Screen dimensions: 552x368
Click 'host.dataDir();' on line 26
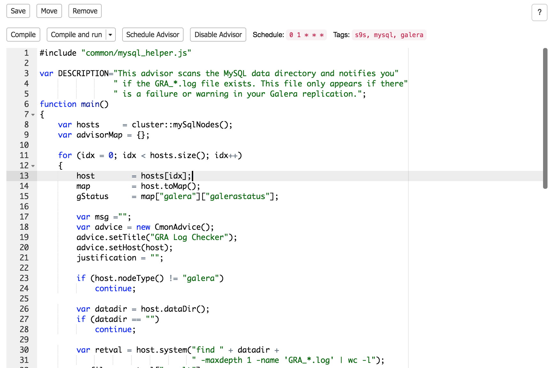coord(175,309)
